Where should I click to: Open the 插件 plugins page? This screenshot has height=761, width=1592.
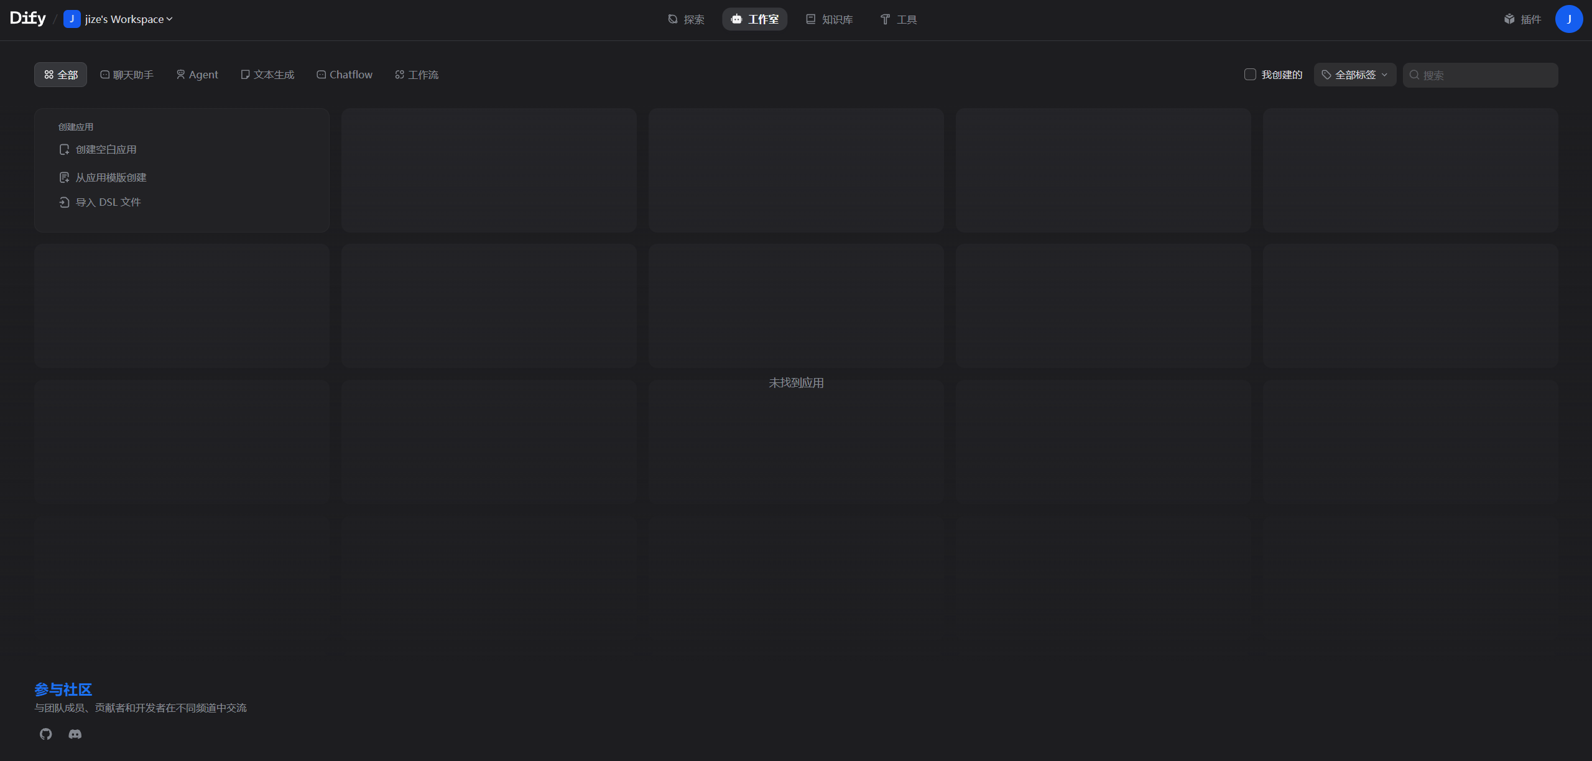[1522, 19]
